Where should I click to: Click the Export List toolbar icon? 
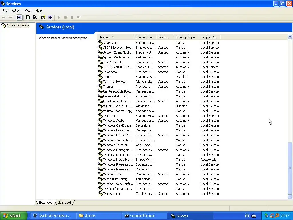35,17
